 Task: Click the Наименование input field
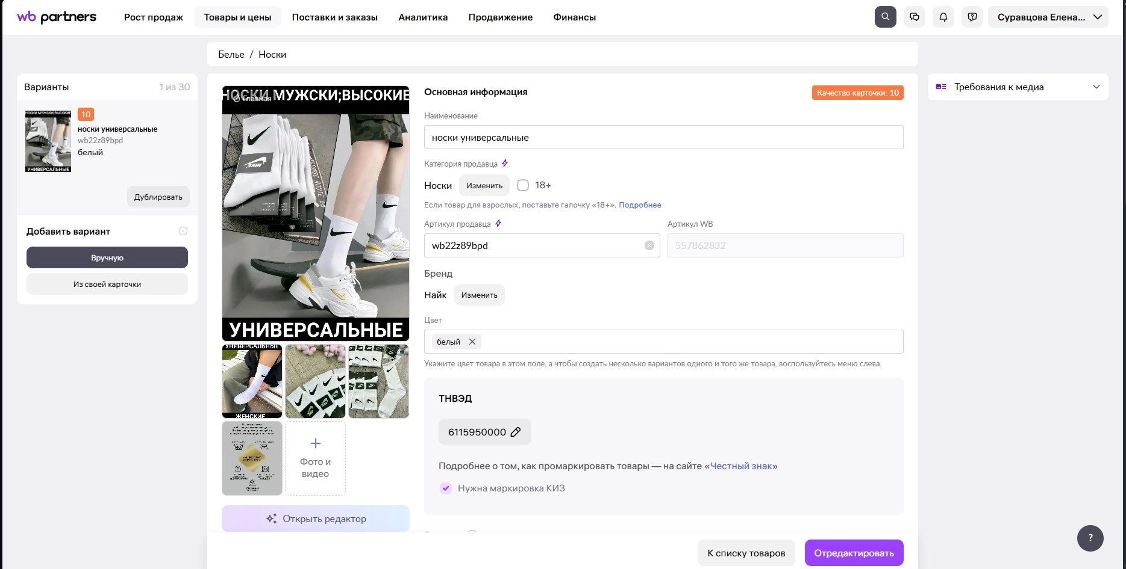(x=663, y=137)
